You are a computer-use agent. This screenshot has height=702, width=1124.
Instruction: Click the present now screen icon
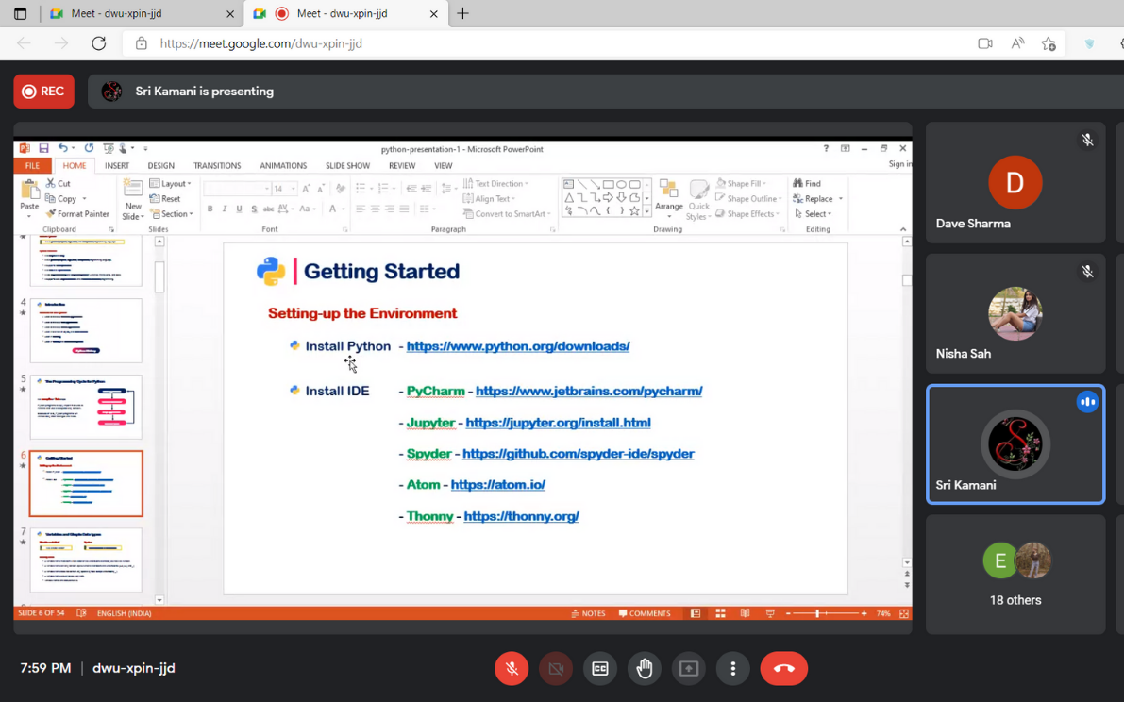(x=689, y=668)
